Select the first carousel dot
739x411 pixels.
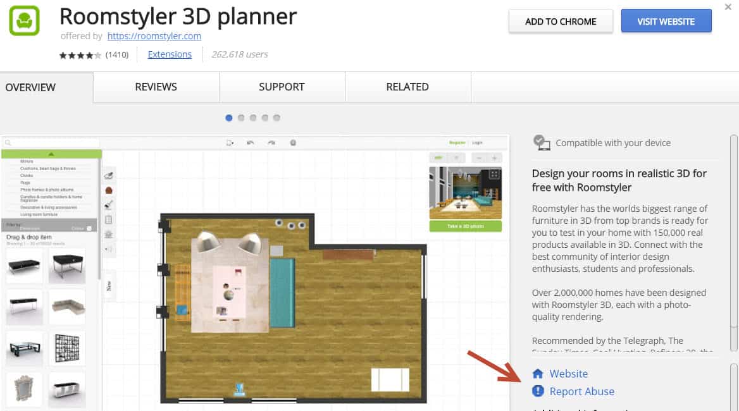click(229, 118)
